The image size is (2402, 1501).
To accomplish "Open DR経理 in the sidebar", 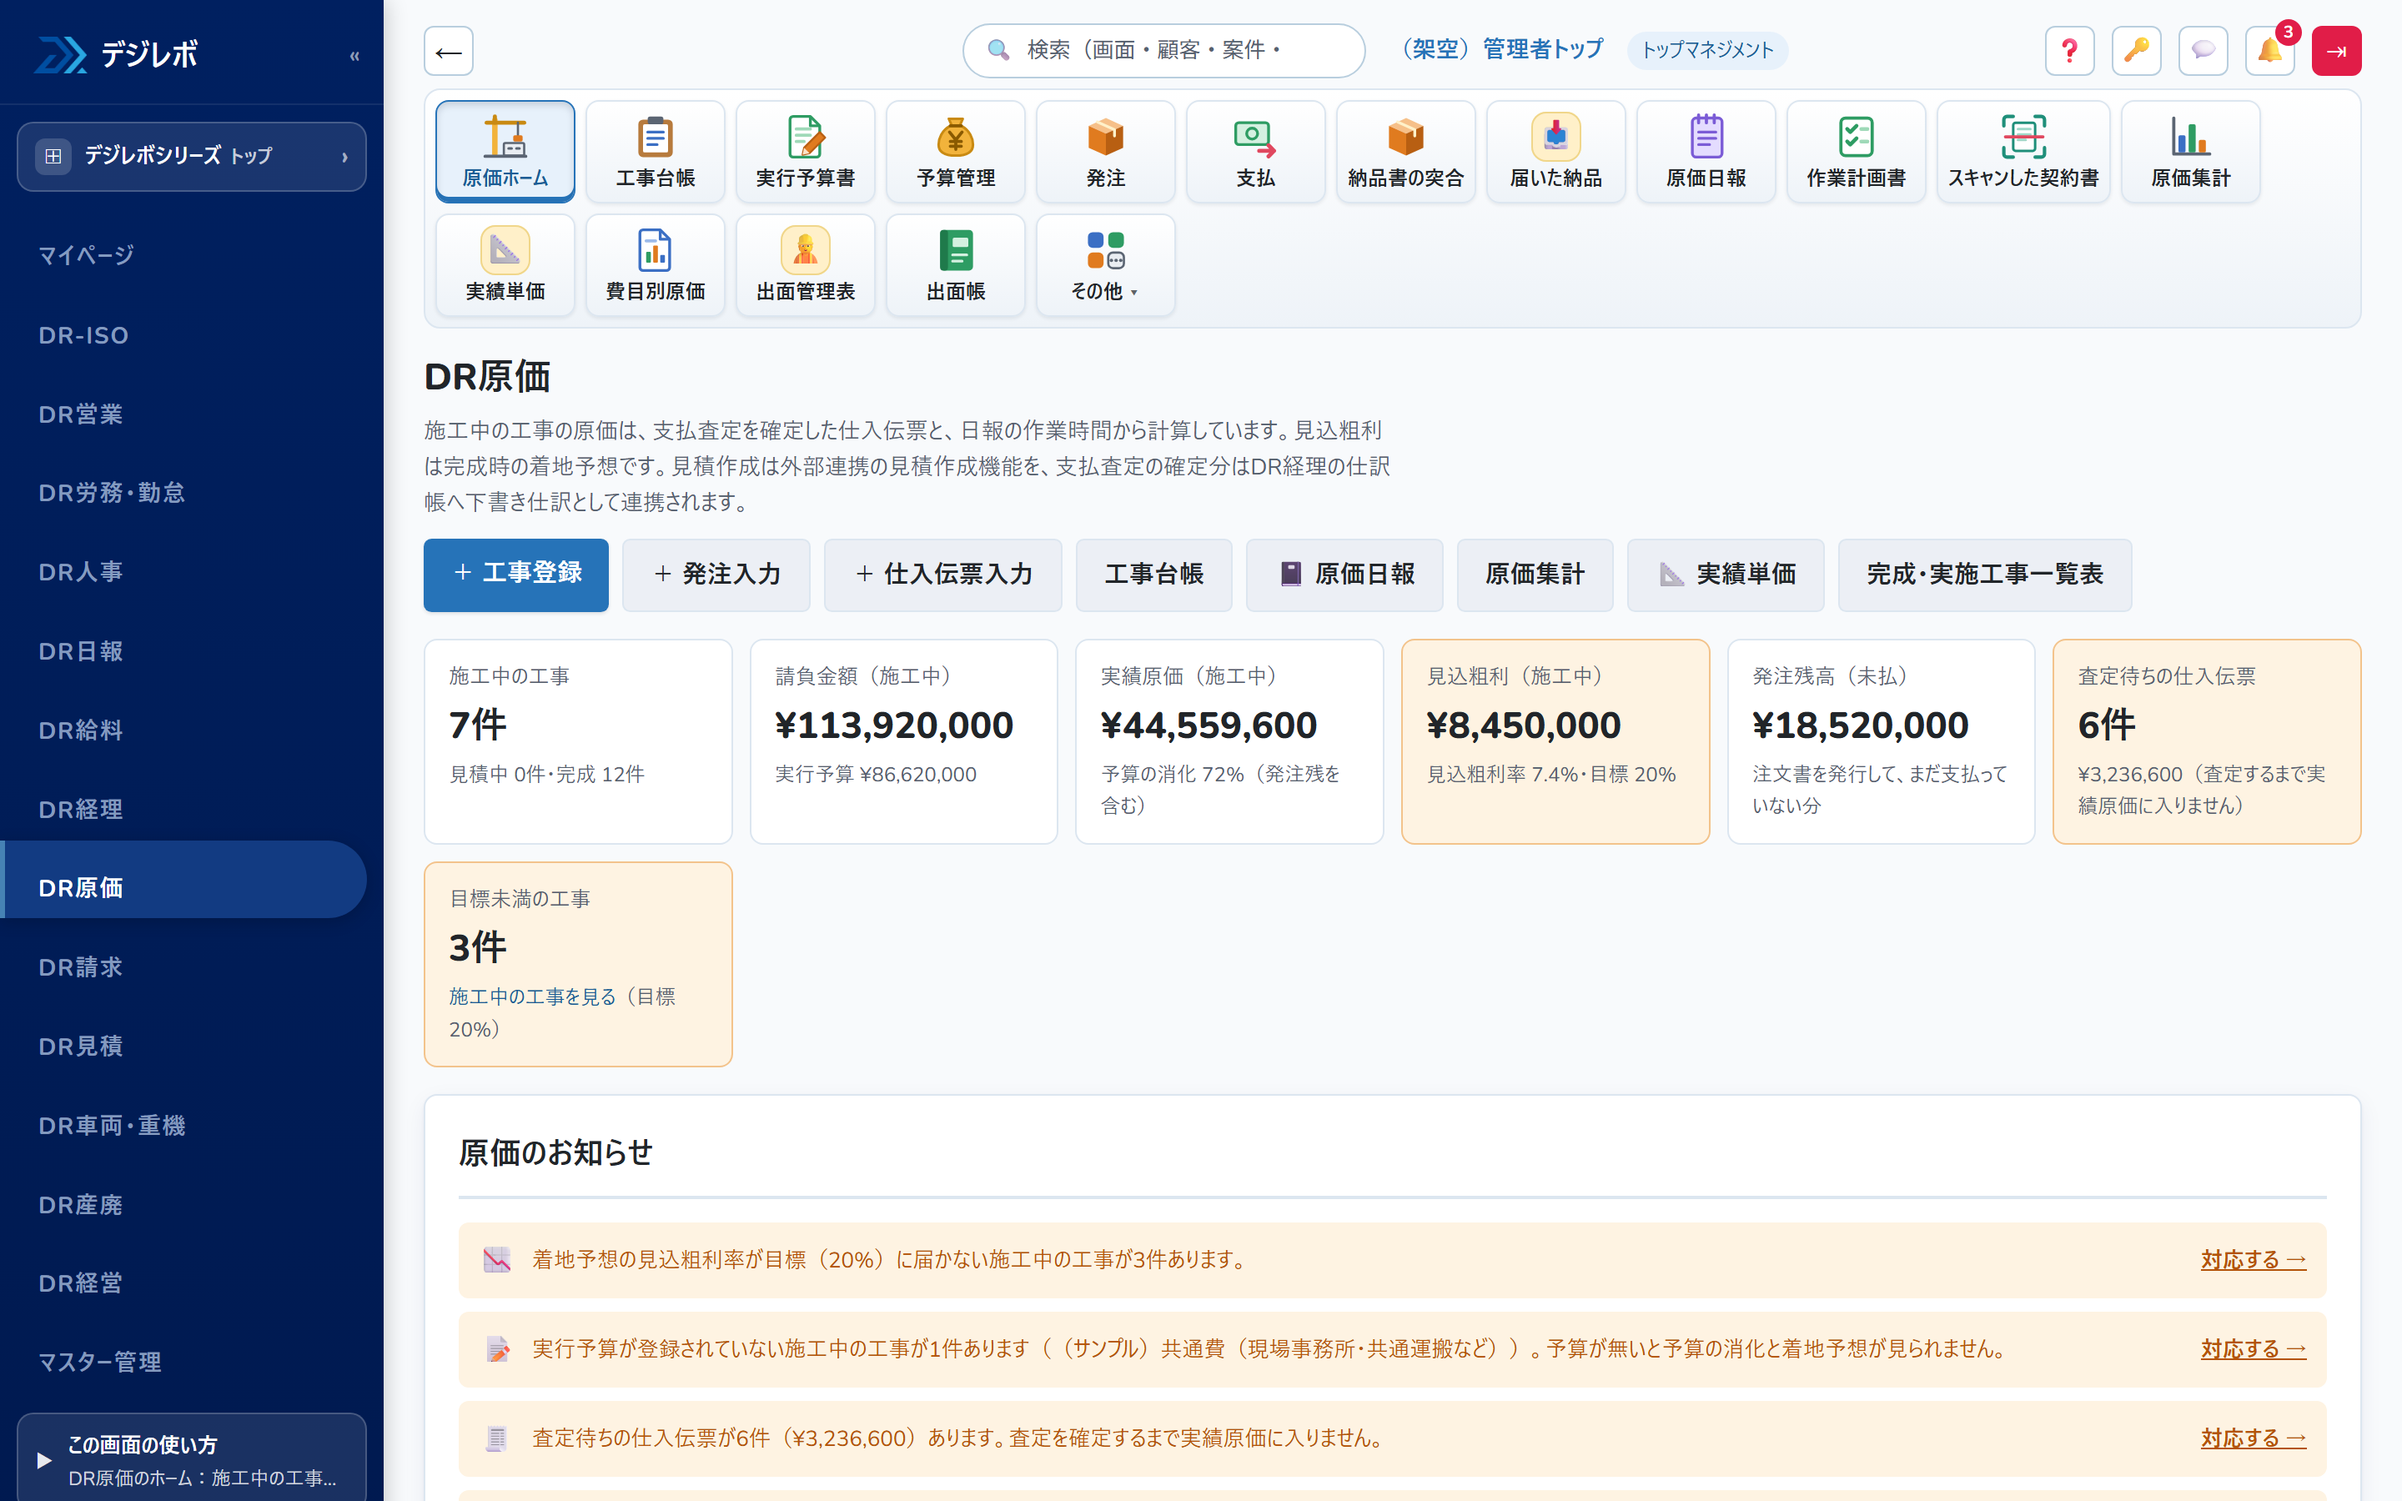I will pos(80,809).
